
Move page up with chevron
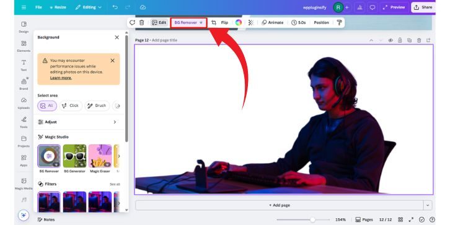point(371,41)
